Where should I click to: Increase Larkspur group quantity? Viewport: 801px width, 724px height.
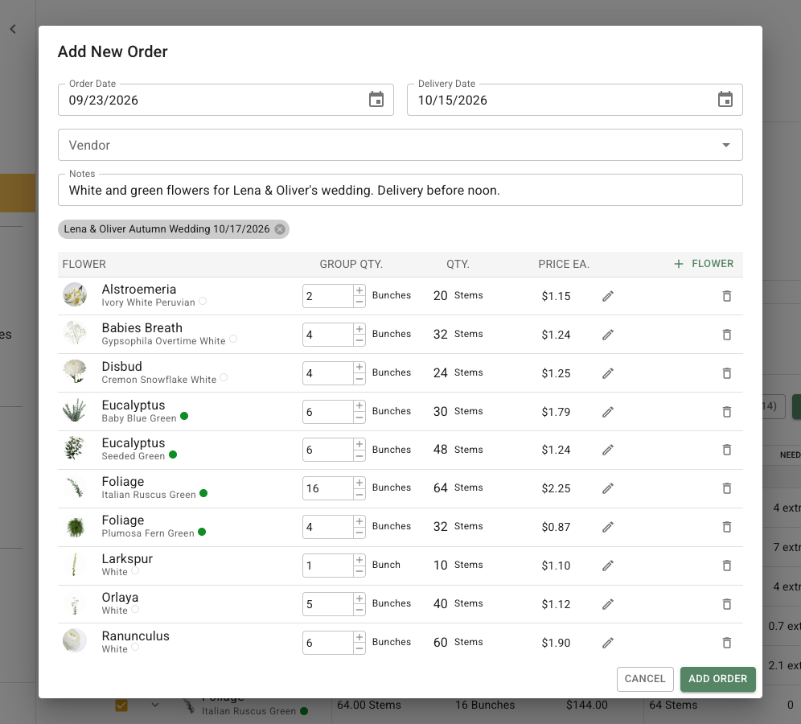tap(359, 560)
